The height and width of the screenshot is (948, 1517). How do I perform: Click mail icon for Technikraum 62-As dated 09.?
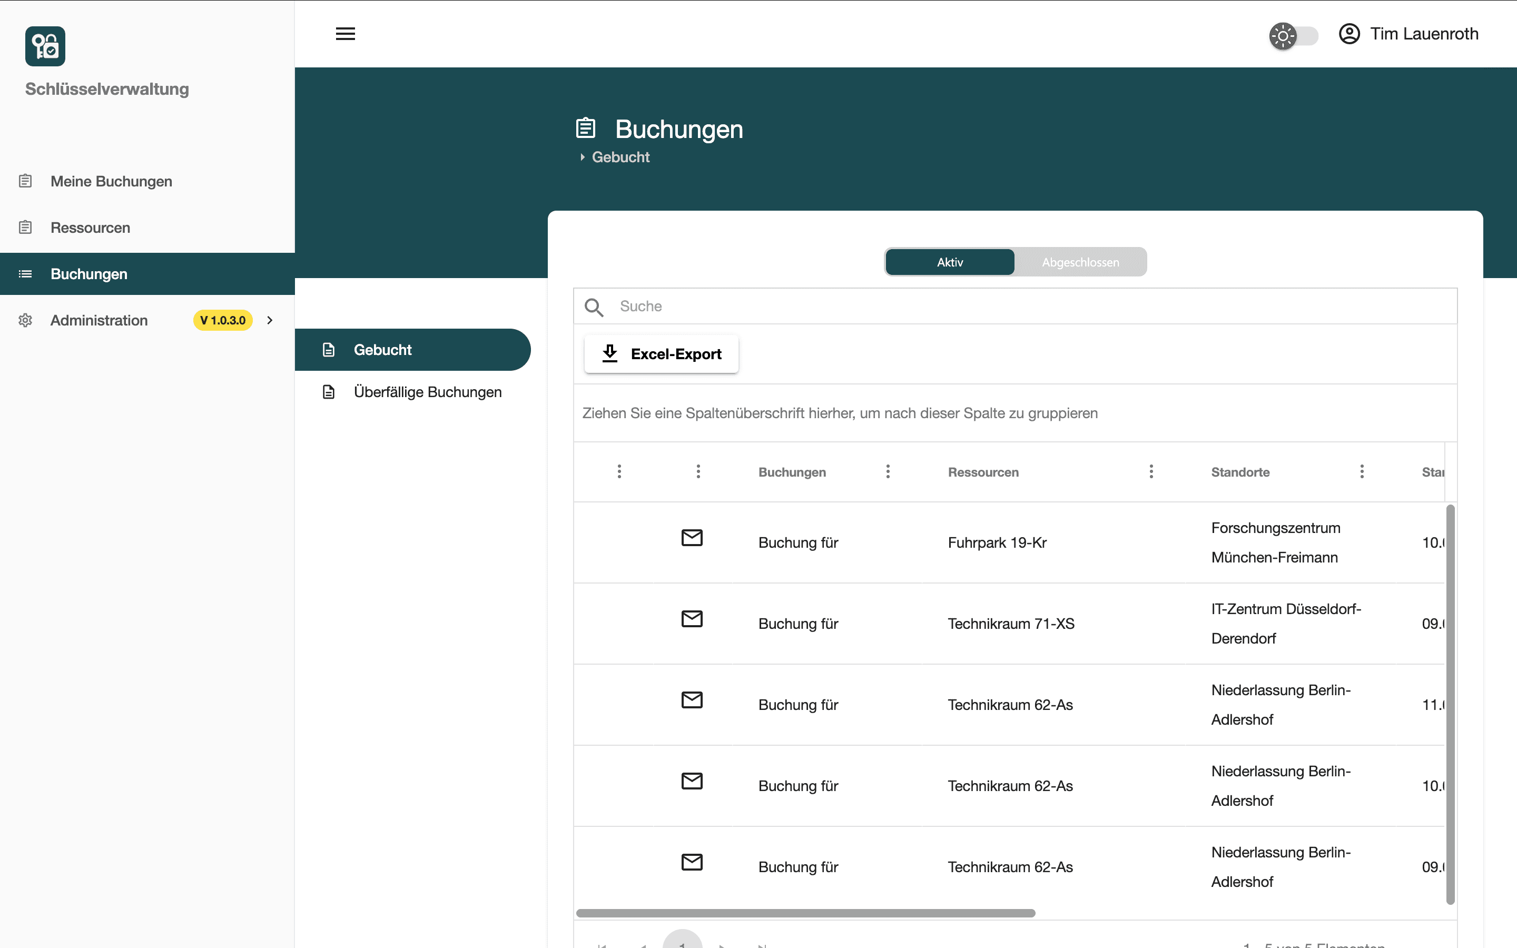click(692, 862)
